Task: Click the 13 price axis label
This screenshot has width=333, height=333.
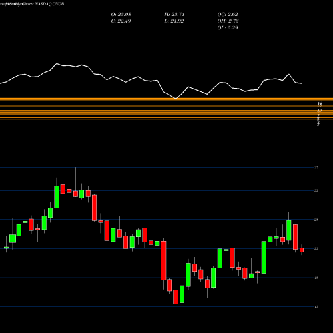Action: pos(316,307)
